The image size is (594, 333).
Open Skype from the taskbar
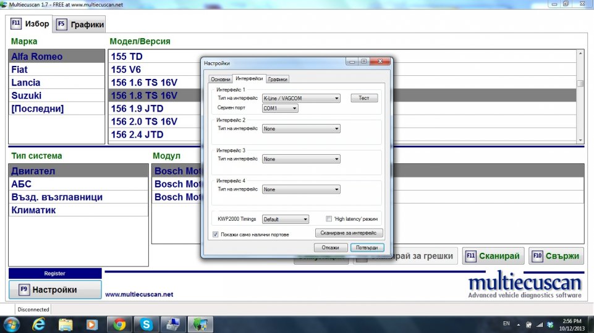tap(146, 324)
